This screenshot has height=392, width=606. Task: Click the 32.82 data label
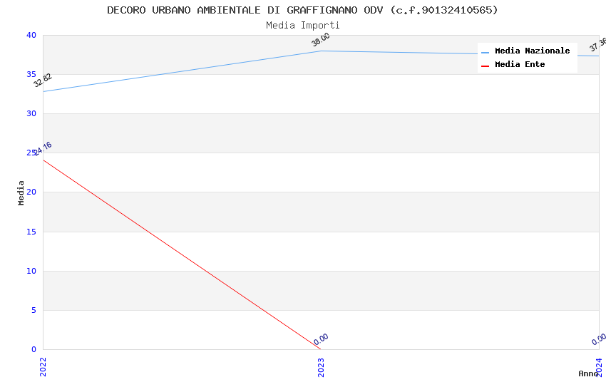coord(43,81)
